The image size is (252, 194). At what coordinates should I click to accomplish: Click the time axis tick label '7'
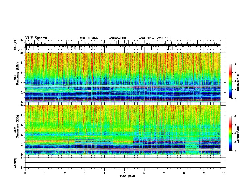164,173
